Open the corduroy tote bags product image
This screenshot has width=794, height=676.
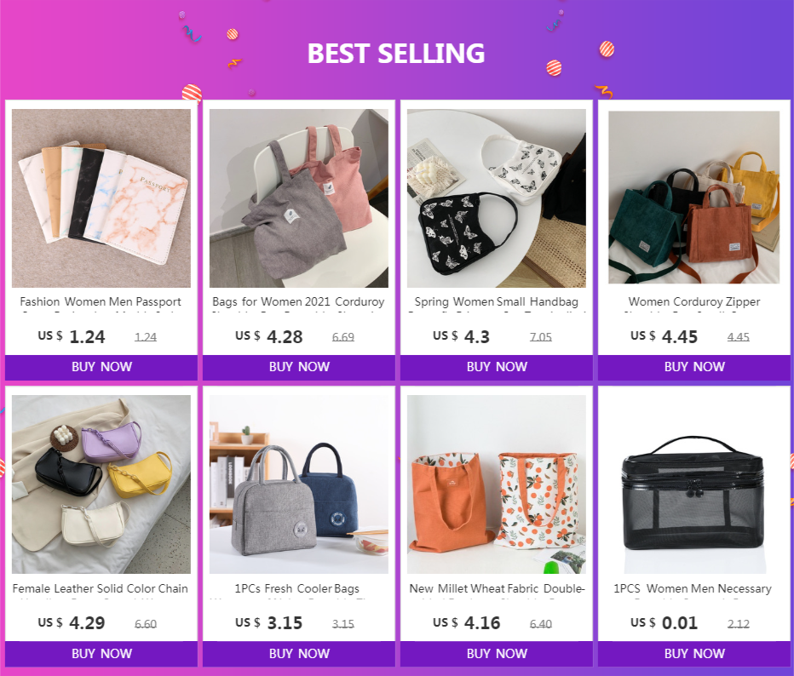pyautogui.click(x=299, y=198)
